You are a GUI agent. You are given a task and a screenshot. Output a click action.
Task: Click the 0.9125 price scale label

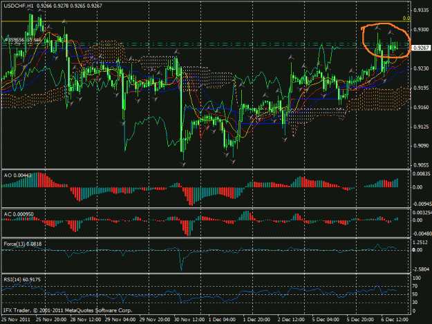click(421, 127)
